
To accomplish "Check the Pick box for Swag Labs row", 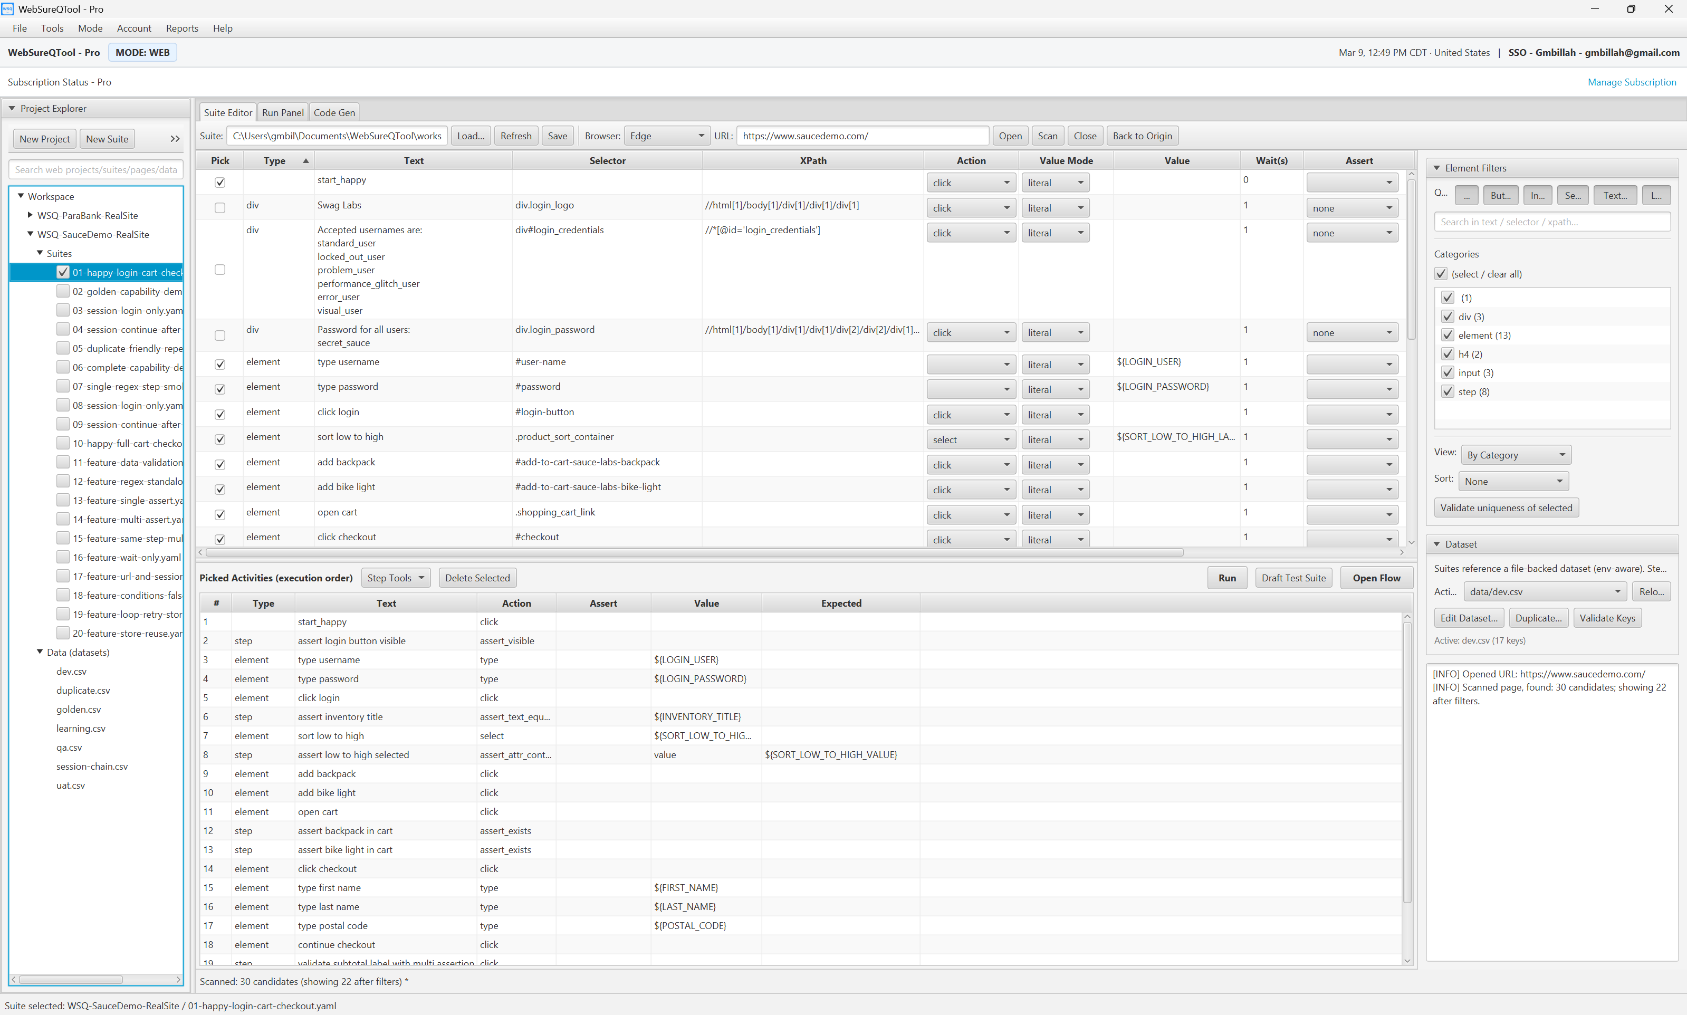I will coord(219,208).
